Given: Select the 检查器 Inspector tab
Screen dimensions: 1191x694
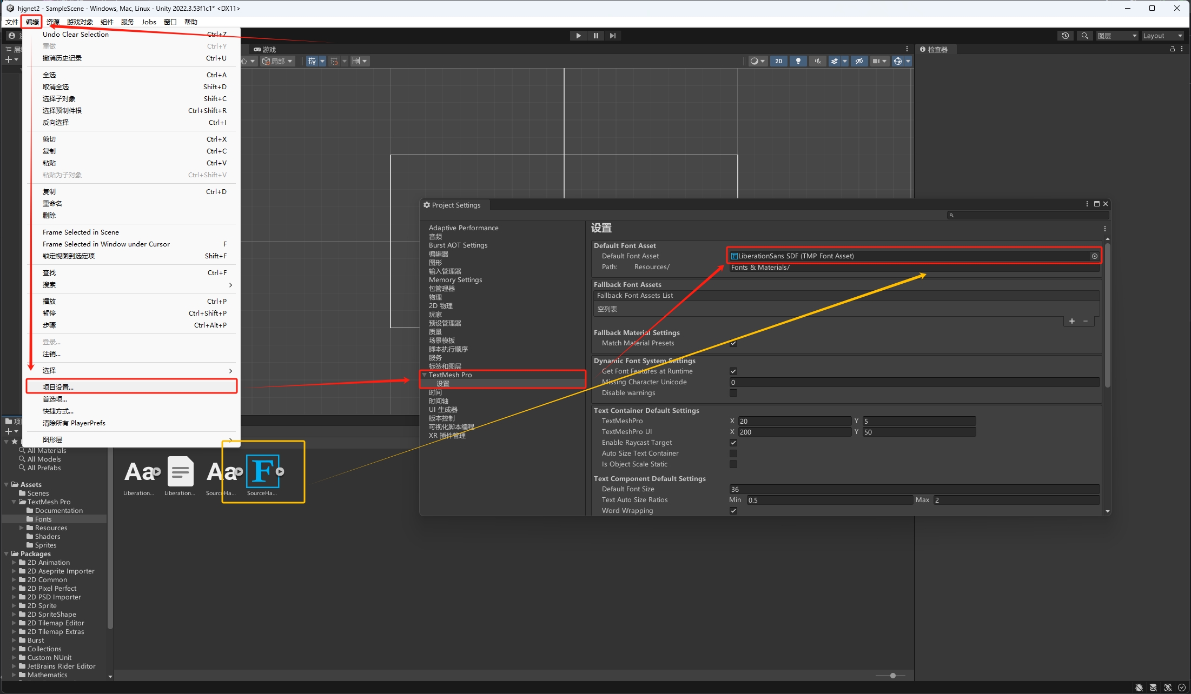Looking at the screenshot, I should (x=935, y=49).
